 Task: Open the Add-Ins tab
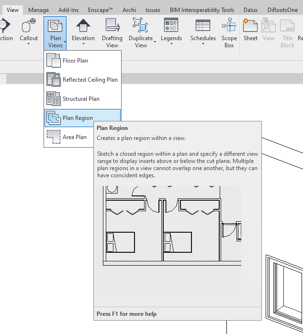(68, 10)
